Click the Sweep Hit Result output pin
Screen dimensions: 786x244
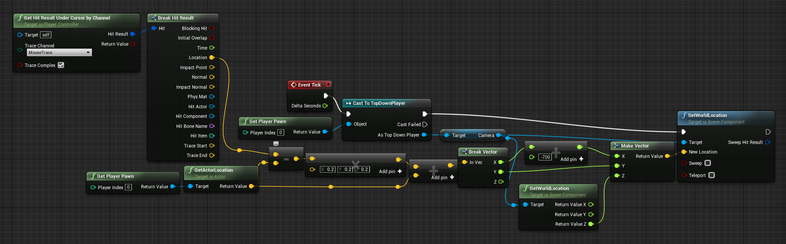768,142
